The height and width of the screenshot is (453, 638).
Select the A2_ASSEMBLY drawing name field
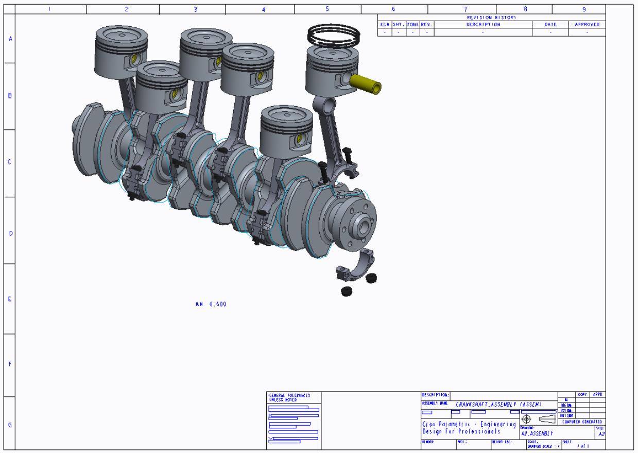click(x=539, y=433)
